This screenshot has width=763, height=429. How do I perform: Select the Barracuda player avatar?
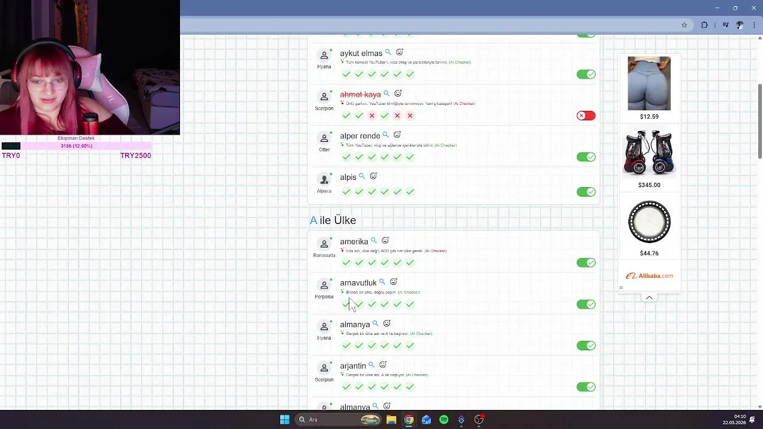[x=324, y=243]
